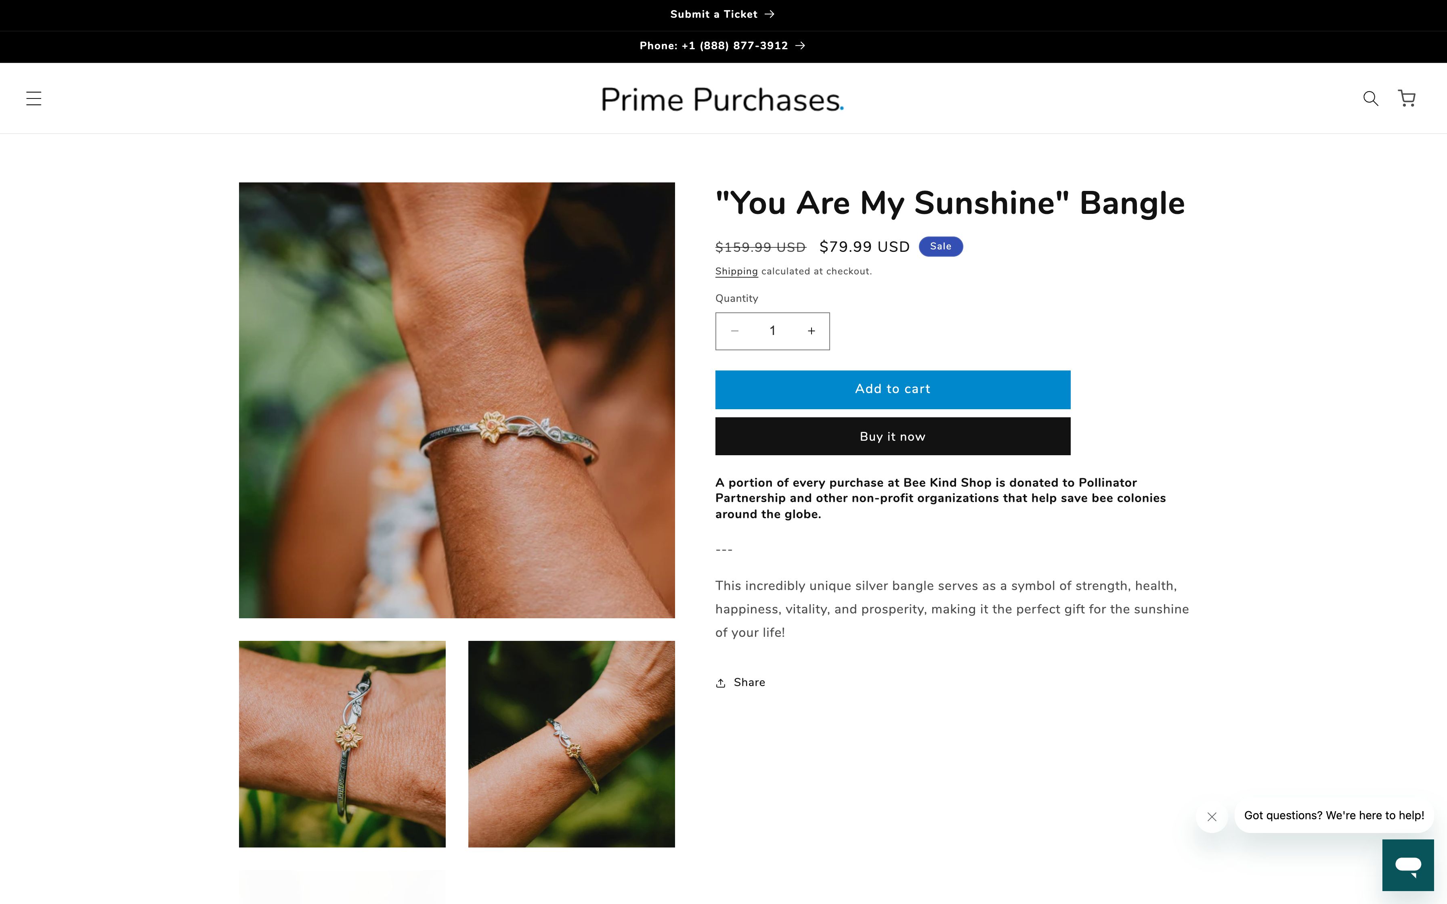The height and width of the screenshot is (904, 1447).
Task: Open the hamburger navigation menu
Action: [x=34, y=98]
